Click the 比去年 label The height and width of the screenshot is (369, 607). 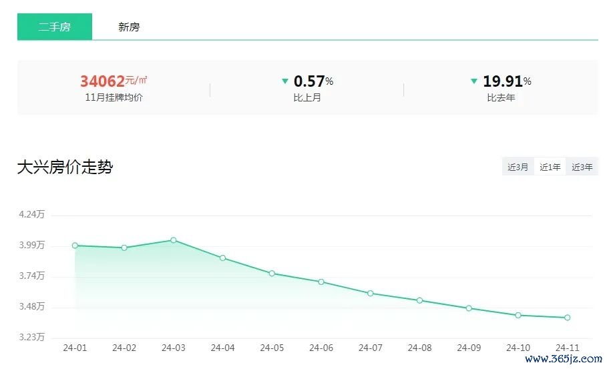(501, 97)
